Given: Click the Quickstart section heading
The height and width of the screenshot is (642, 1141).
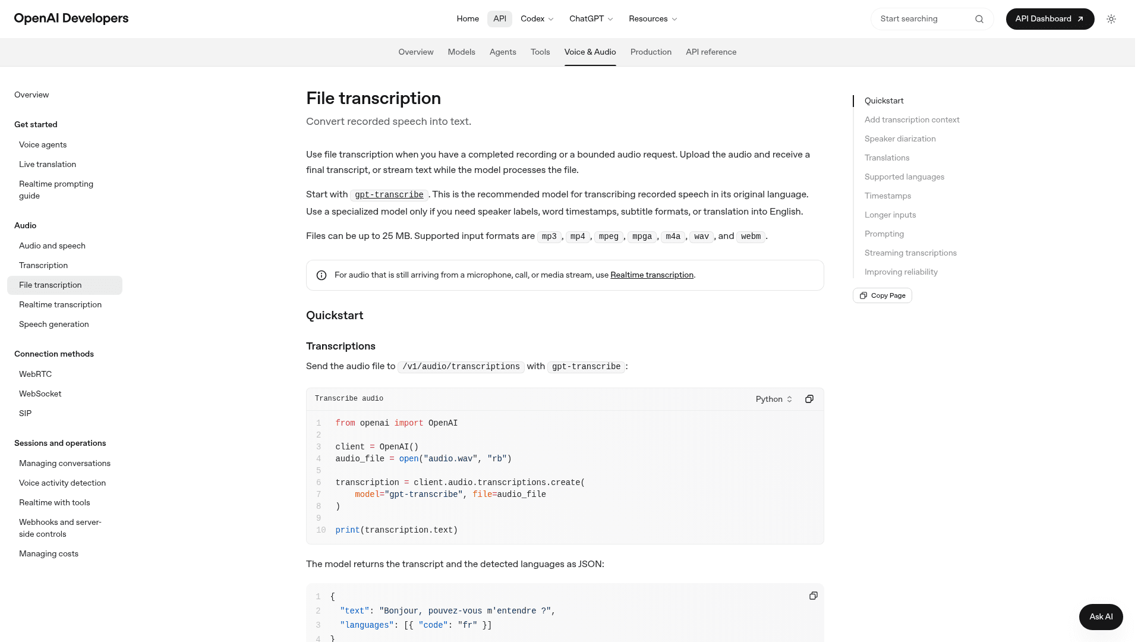Looking at the screenshot, I should click(x=335, y=316).
